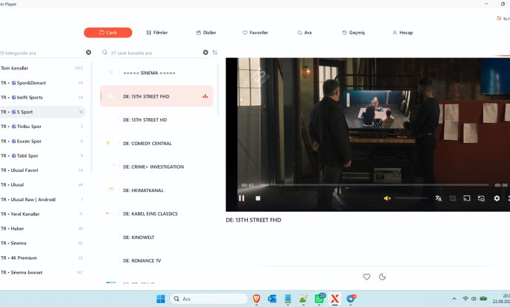Open player settings gear
The height and width of the screenshot is (307, 510).
pos(497,198)
